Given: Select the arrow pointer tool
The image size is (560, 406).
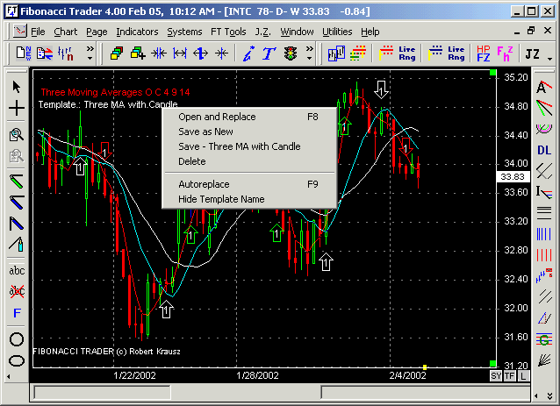Looking at the screenshot, I should [x=16, y=87].
